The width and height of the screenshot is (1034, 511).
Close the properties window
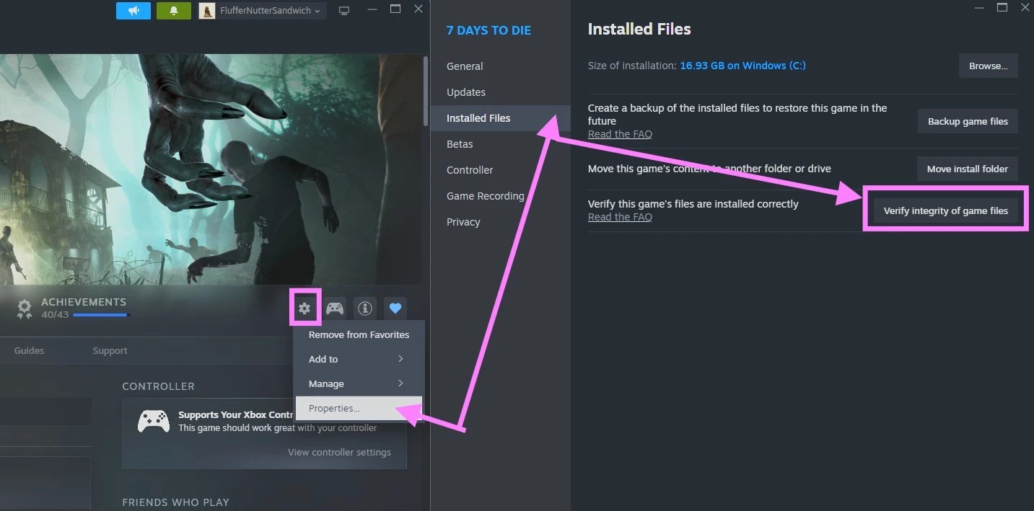[1025, 7]
